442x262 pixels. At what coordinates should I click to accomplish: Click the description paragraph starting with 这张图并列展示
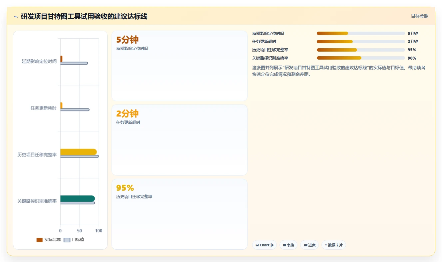tap(339, 71)
